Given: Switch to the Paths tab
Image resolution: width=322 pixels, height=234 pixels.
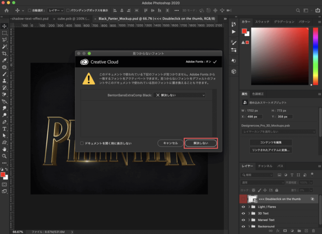Looking at the screenshot, I should (280, 166).
